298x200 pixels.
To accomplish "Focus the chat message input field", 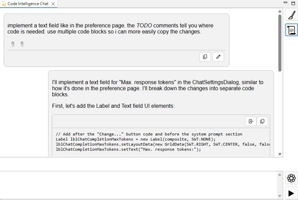I will (139, 185).
